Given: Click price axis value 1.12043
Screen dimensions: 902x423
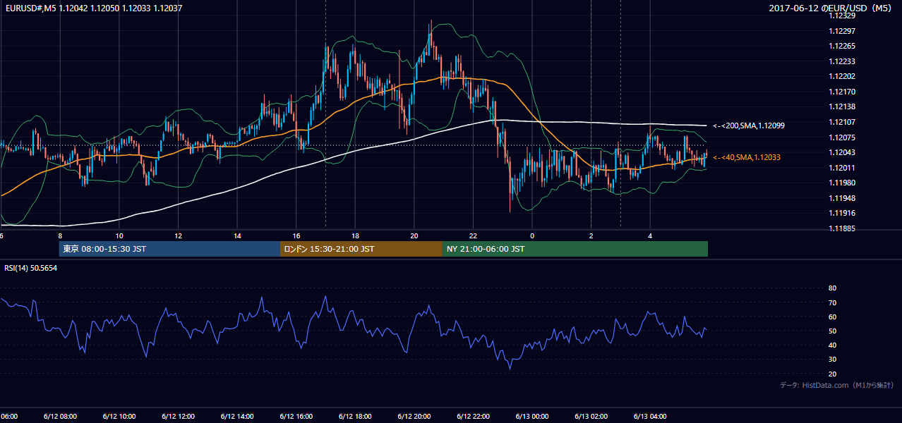Looking at the screenshot, I should (842, 152).
